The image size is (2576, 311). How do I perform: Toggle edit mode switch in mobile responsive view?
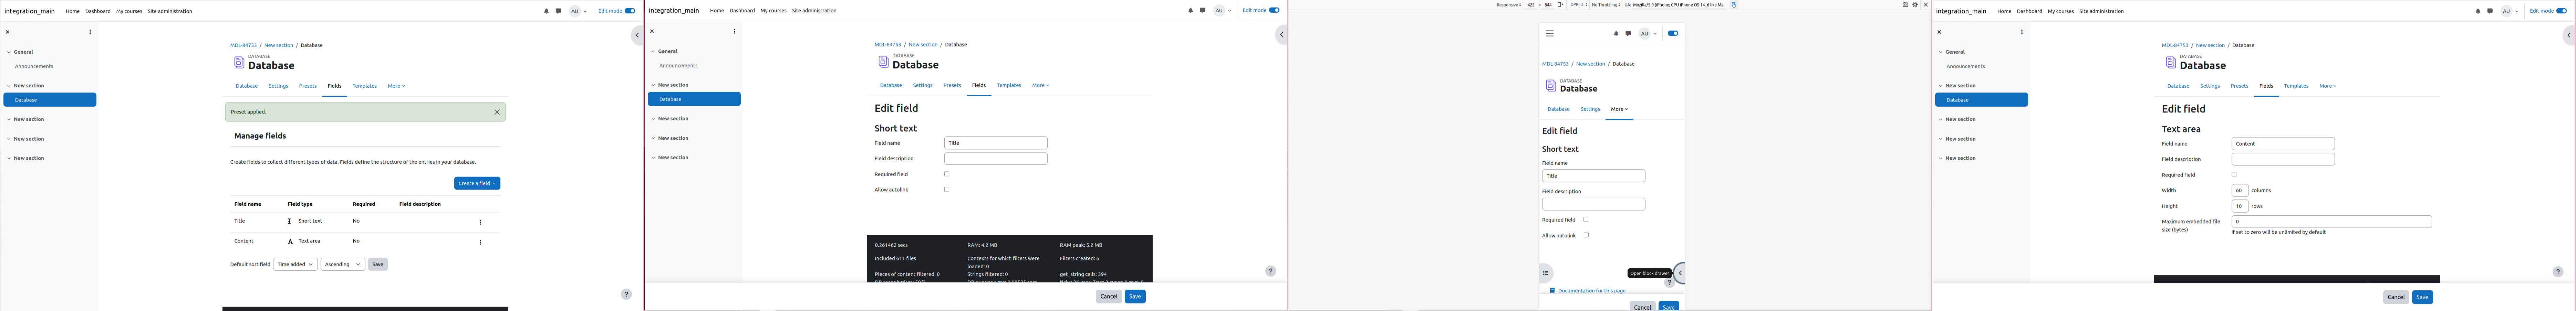click(1673, 33)
